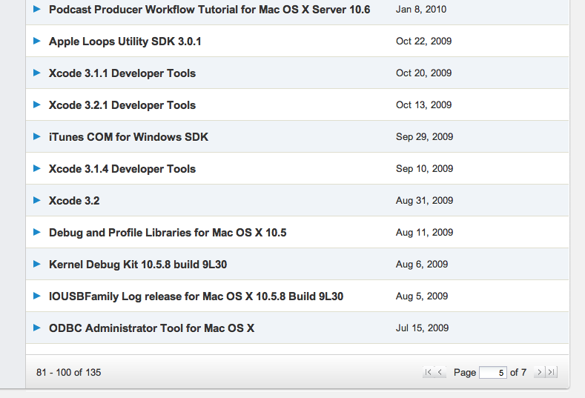Expand the IOUSBFamily Log release row
This screenshot has width=585, height=398.
(37, 296)
